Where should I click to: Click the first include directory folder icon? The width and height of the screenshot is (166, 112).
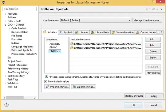(x=72, y=44)
